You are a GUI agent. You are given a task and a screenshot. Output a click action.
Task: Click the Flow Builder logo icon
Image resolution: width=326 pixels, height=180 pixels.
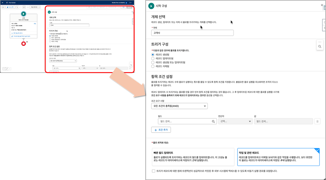(7, 3)
